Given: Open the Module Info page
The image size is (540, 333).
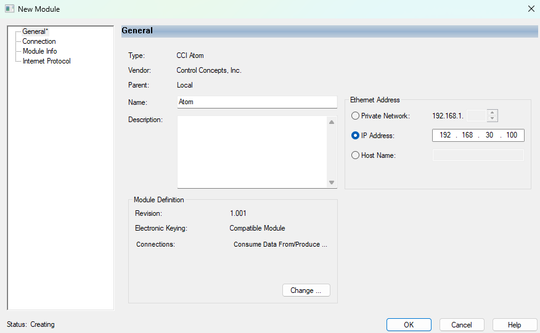Looking at the screenshot, I should pyautogui.click(x=39, y=51).
